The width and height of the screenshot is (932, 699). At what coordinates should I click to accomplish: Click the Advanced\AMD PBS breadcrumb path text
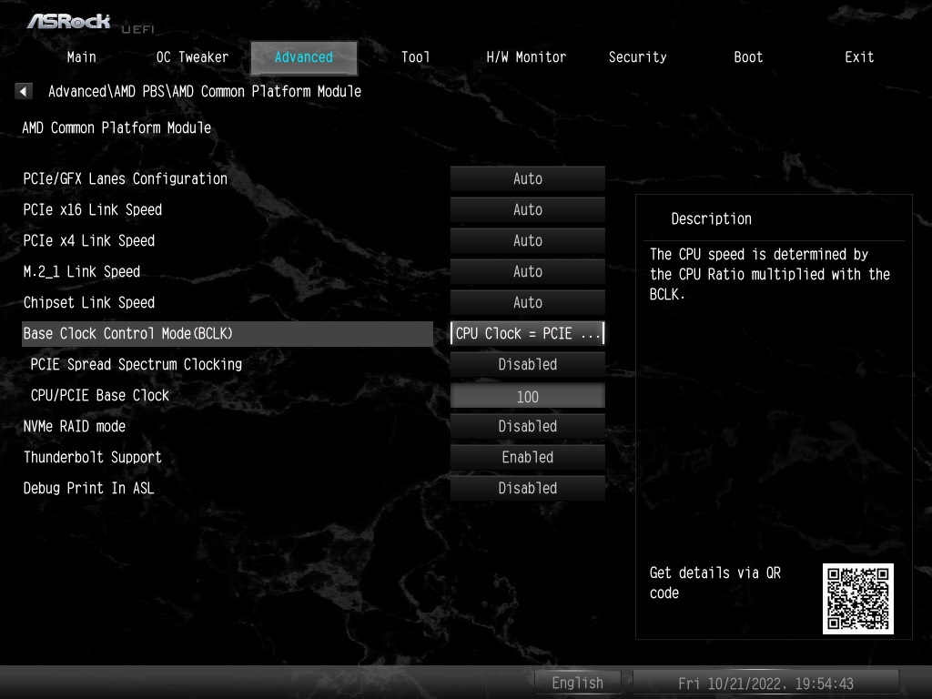[x=205, y=92]
